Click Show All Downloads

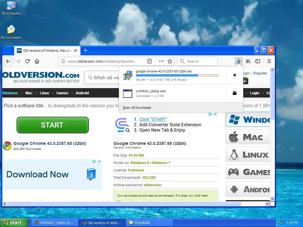[x=137, y=108]
